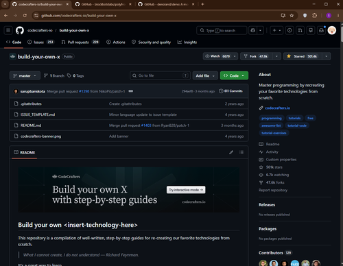The image size is (343, 266).
Task: View 47.6k forks link
Action: point(272,182)
